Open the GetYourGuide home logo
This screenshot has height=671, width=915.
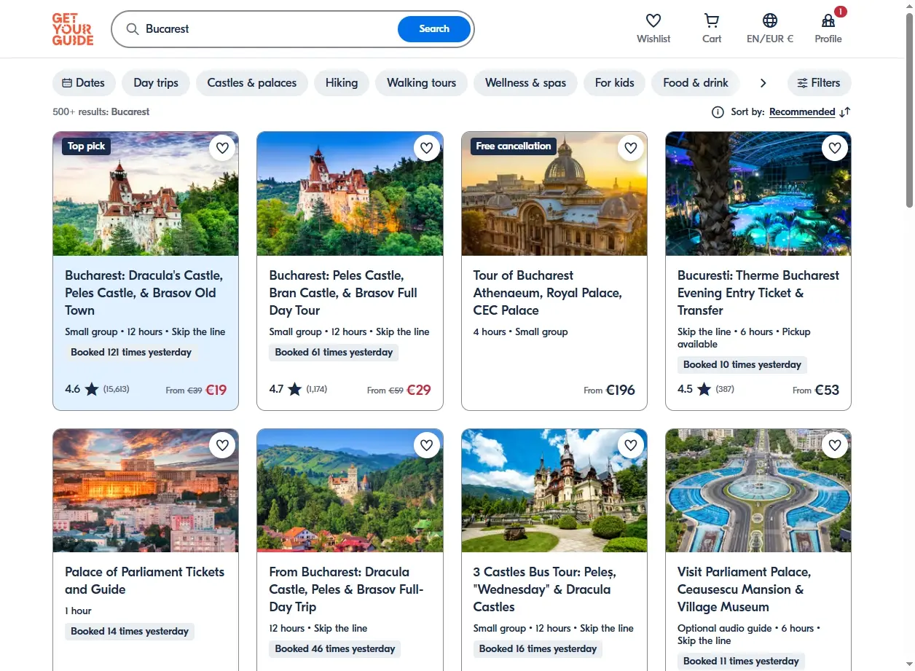[73, 29]
